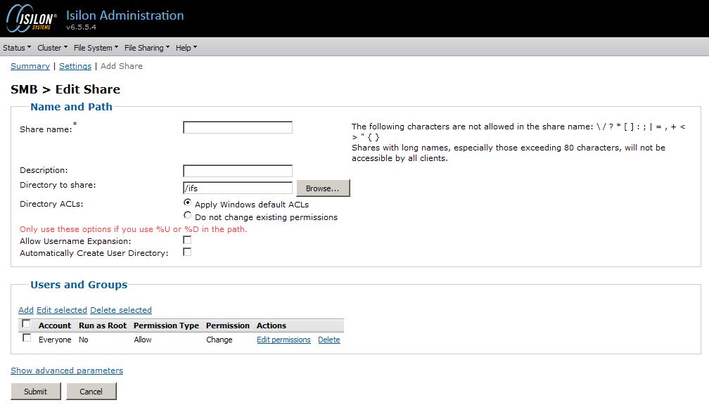Screen dimensions: 709x412
Task: Click the Everyone account name cell
Action: [x=55, y=340]
